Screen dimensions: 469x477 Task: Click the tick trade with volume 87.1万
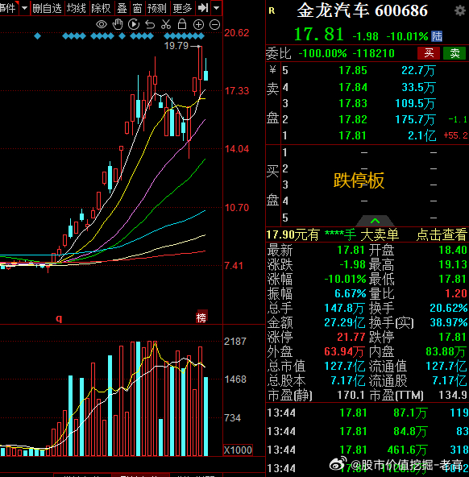click(x=411, y=413)
